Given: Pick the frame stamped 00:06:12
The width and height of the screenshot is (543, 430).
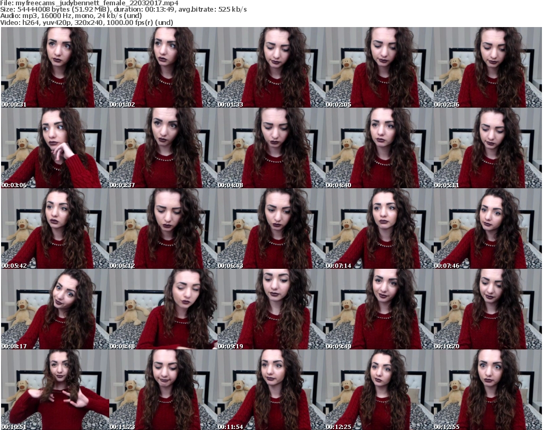Looking at the screenshot, I should (163, 229).
